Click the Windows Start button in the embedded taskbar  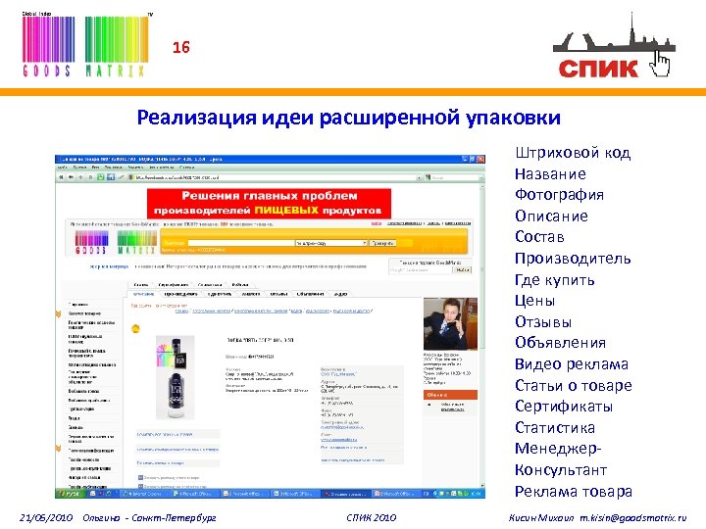coord(70,494)
